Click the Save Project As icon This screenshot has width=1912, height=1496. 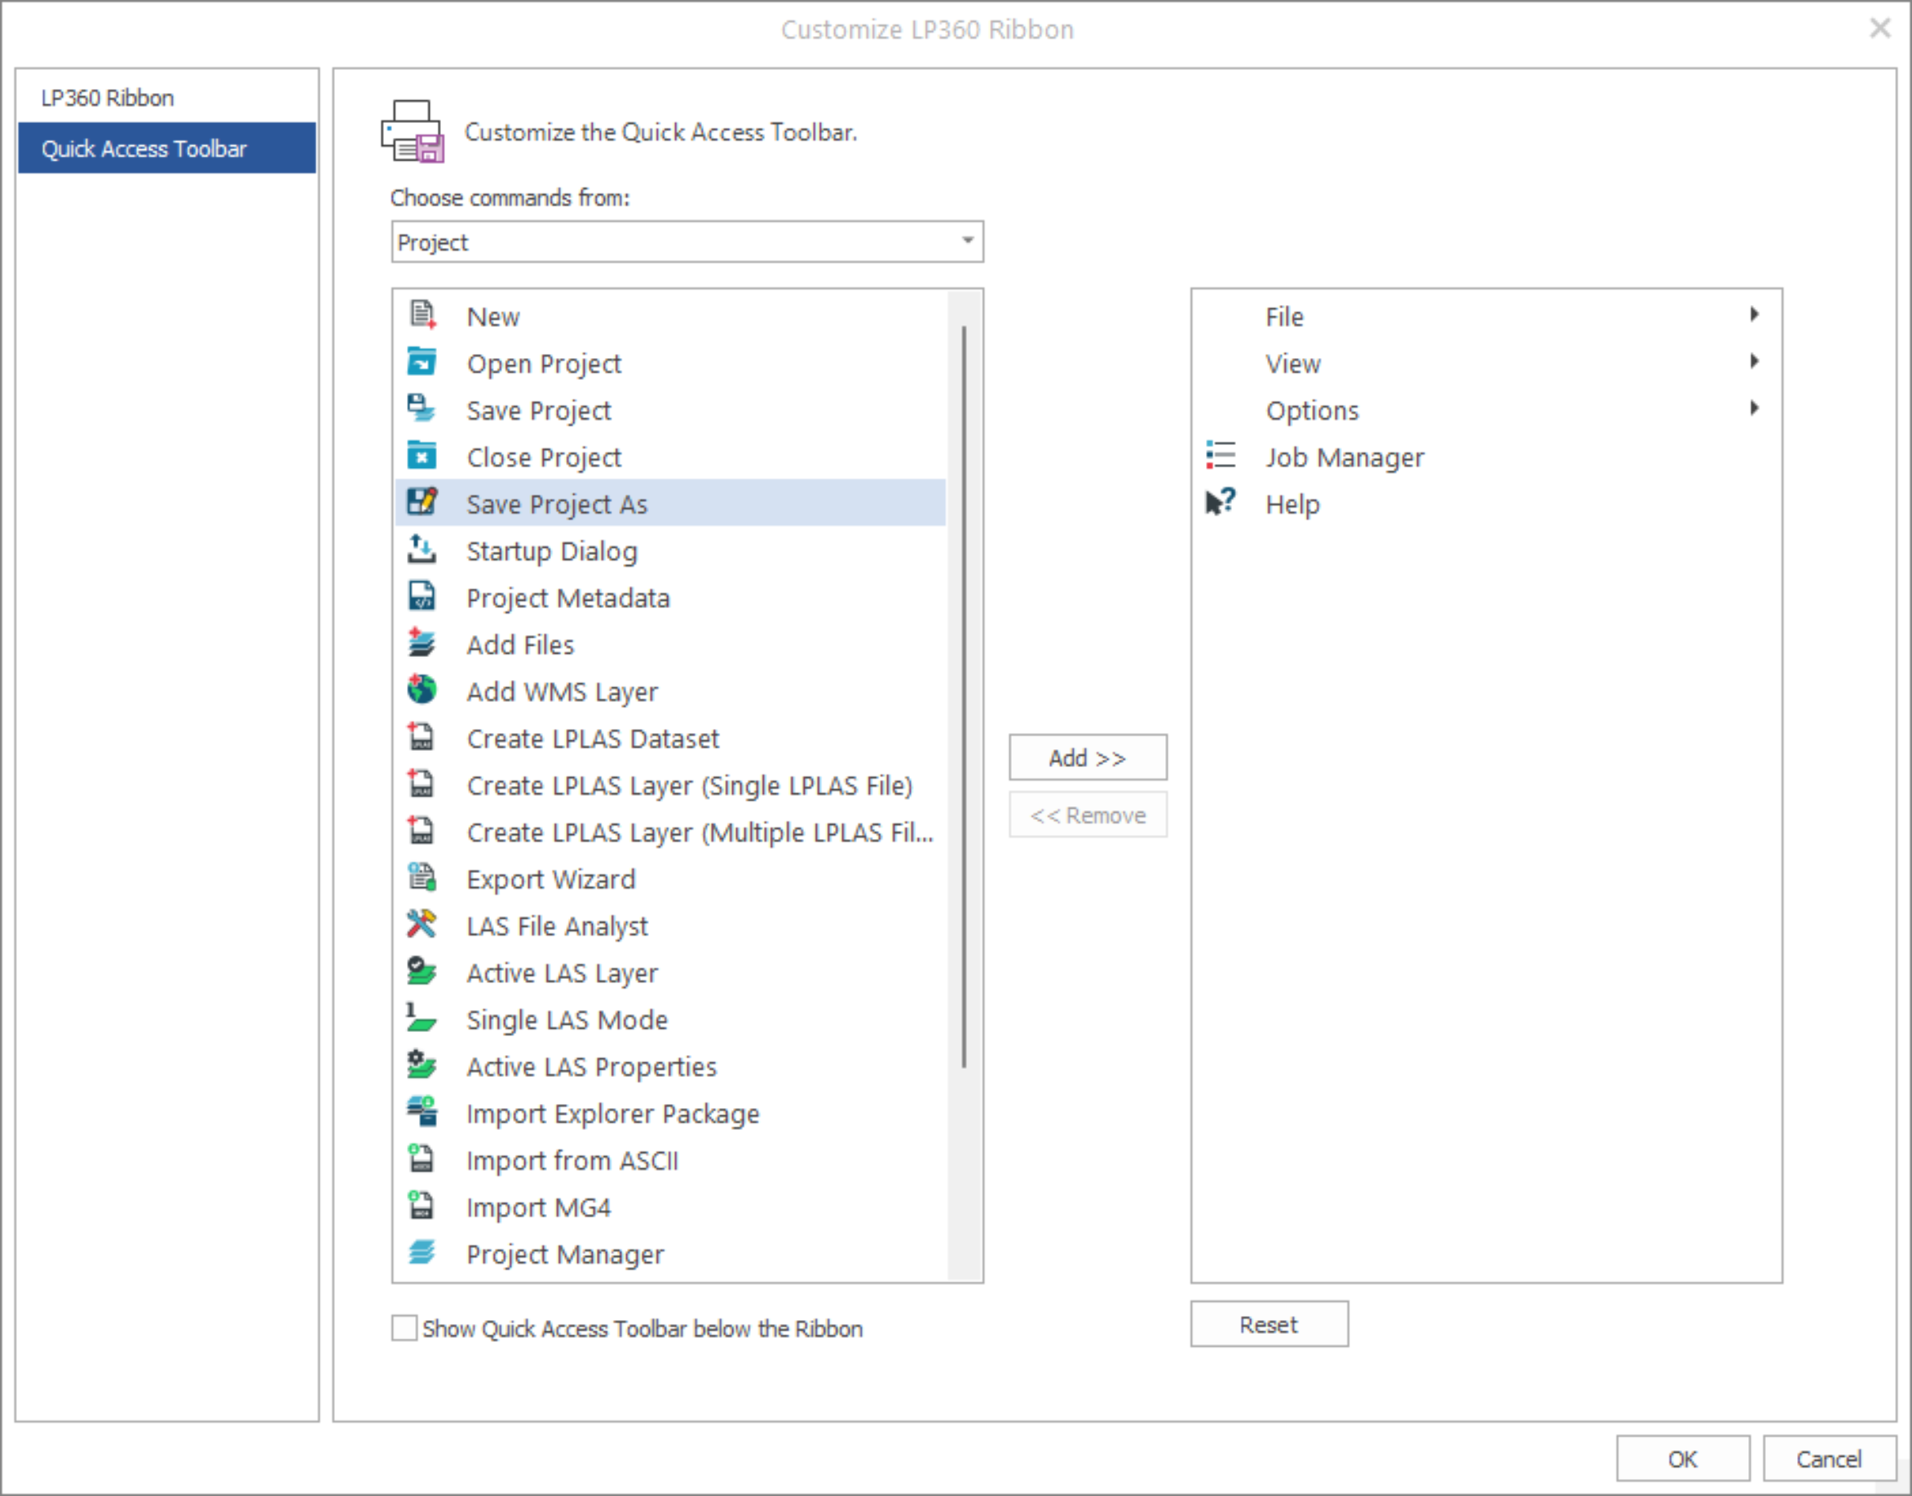coord(422,503)
